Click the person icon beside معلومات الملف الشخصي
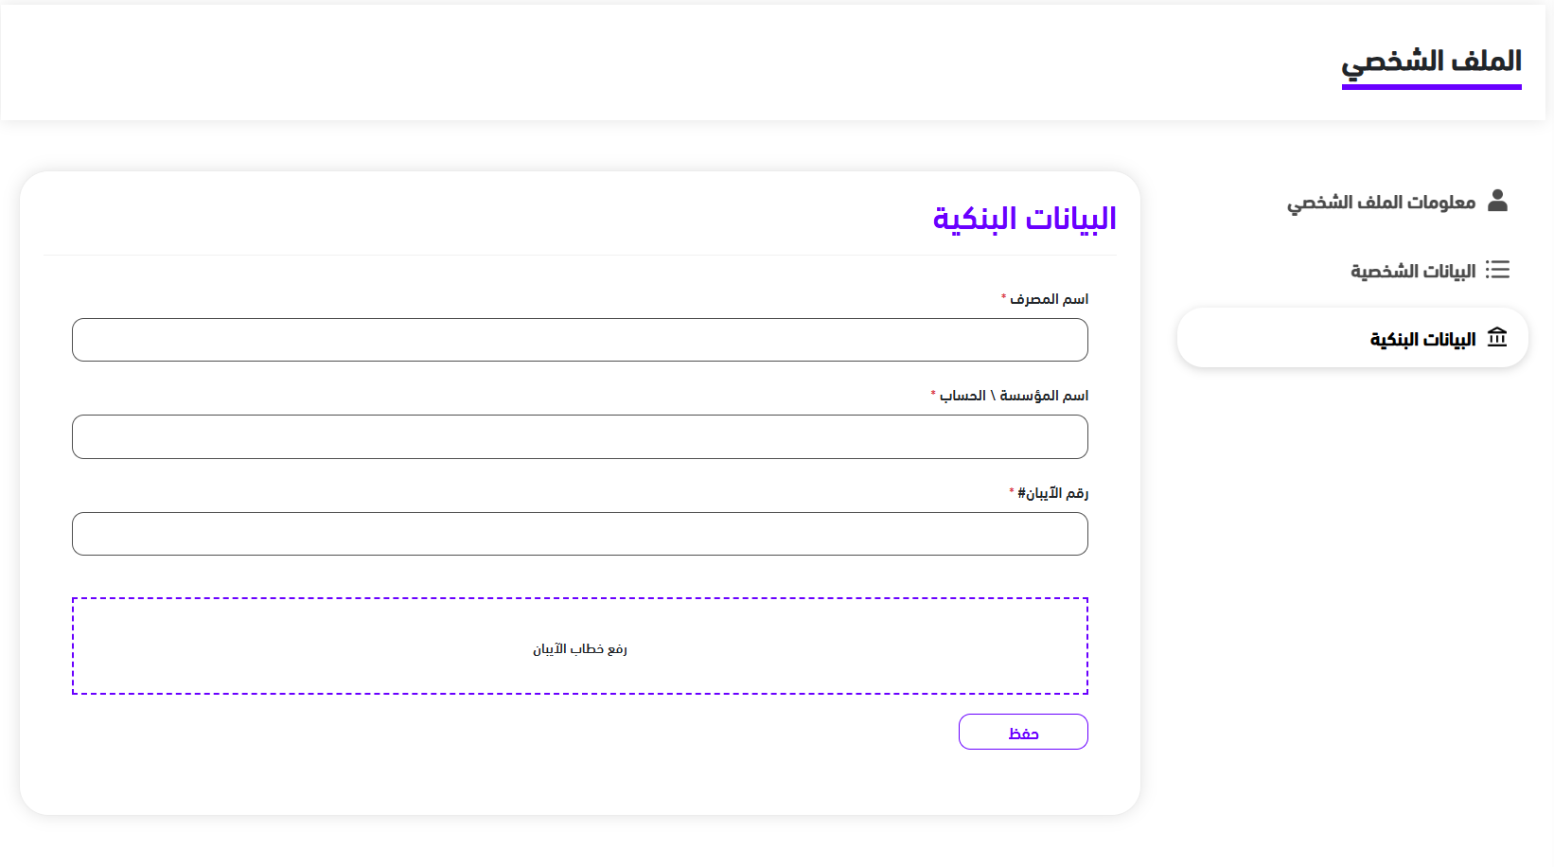Viewport: 1554px width, 867px height. 1497,201
